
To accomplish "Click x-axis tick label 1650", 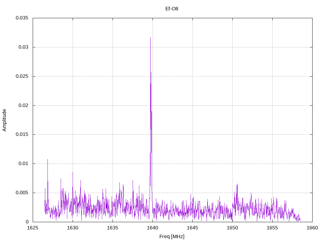I will tap(232, 228).
